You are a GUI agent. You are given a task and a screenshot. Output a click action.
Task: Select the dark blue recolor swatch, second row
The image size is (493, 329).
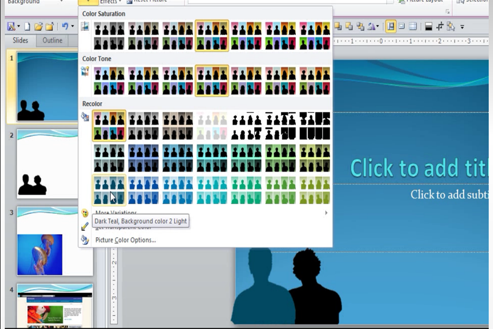coord(143,158)
